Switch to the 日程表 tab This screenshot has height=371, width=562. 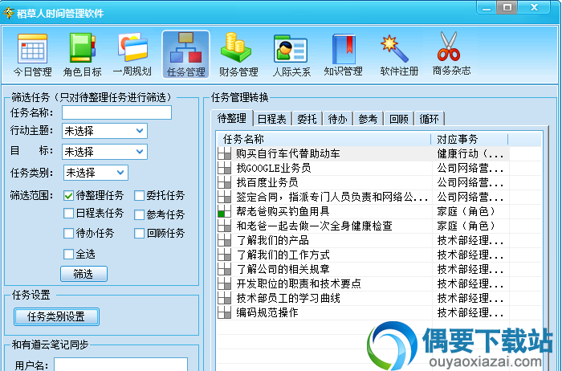tap(272, 119)
